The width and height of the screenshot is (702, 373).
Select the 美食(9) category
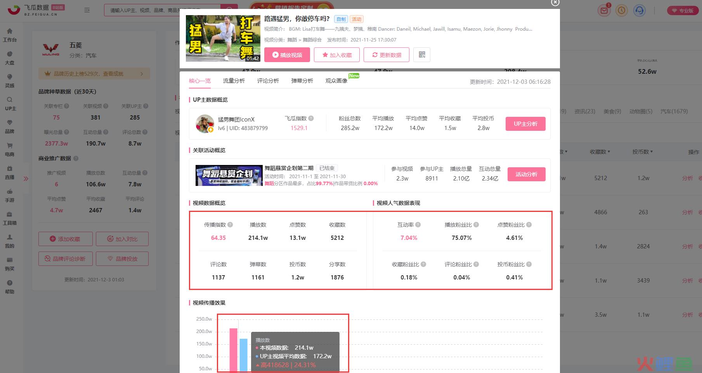tap(612, 111)
